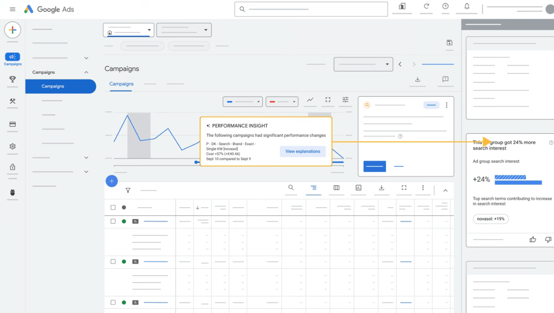Click the notifications bell icon
This screenshot has height=313, width=554.
[x=467, y=6]
